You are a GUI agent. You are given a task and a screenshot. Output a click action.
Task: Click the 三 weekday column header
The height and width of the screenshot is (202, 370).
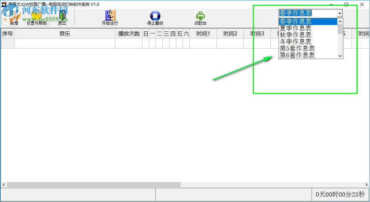166,33
